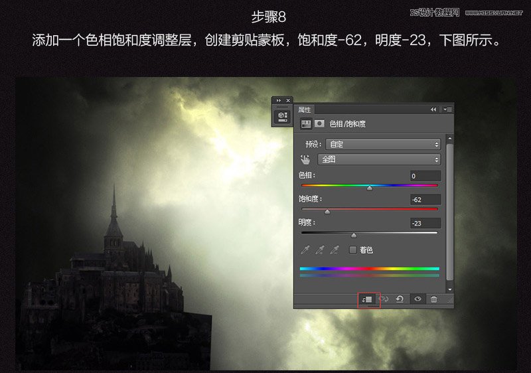Open the Properties panel flyout menu
The height and width of the screenshot is (373, 531).
point(447,110)
